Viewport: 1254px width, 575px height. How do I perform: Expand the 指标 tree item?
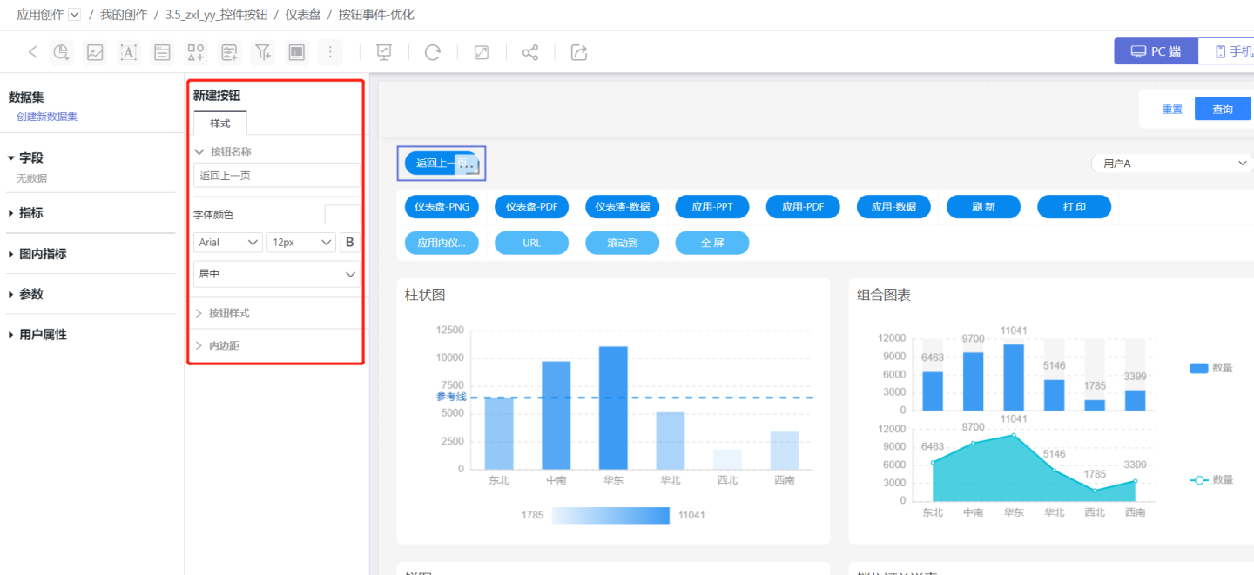click(31, 213)
